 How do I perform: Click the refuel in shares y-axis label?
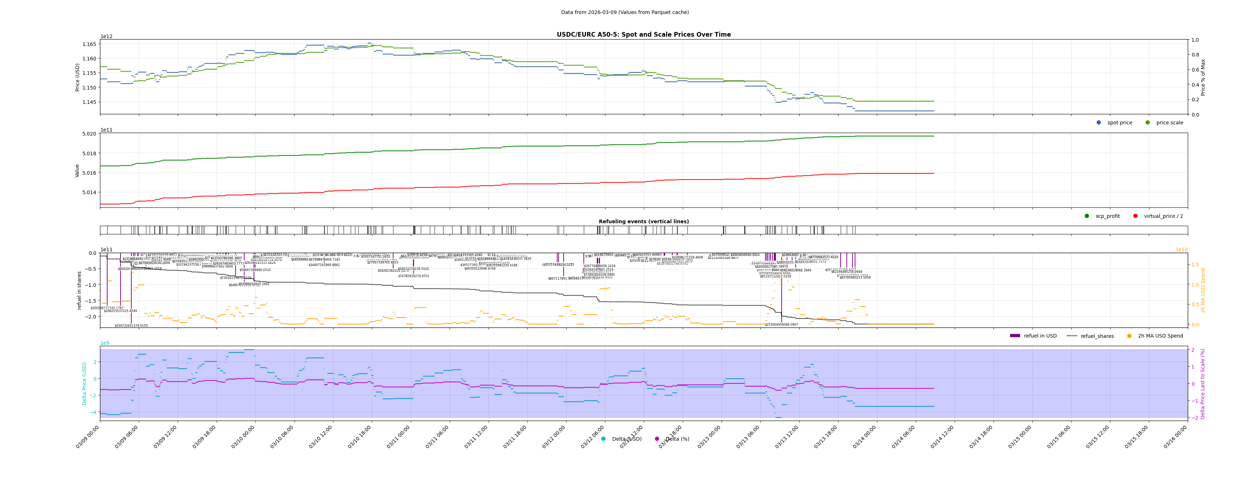pos(79,290)
